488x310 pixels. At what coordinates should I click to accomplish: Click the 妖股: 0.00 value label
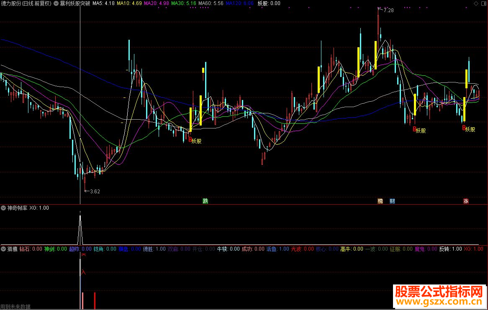pos(269,3)
